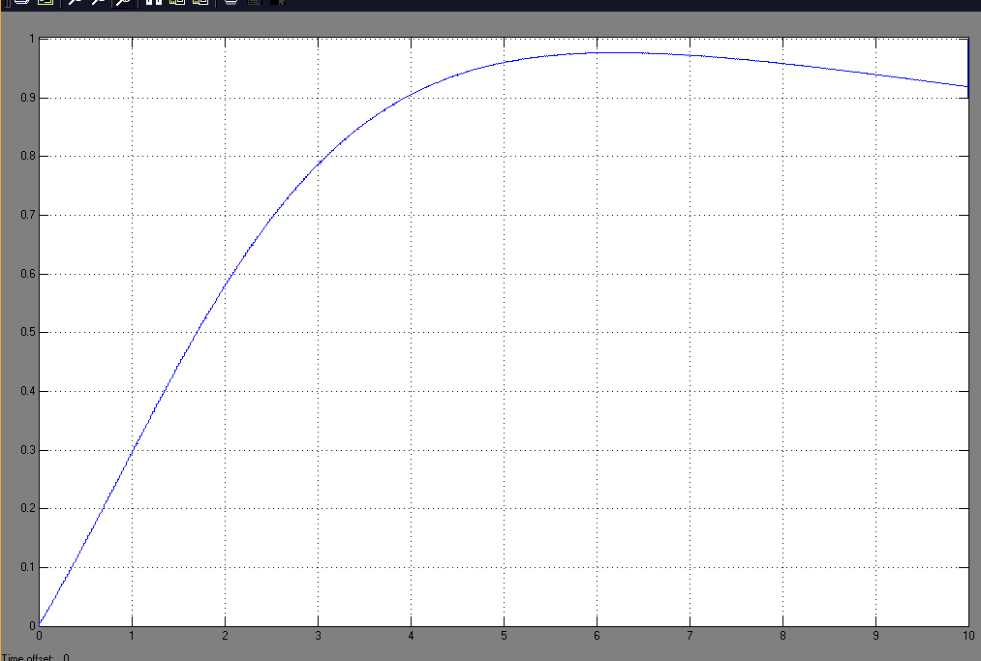Image resolution: width=981 pixels, height=661 pixels.
Task: Click y-axis tick label 0.6
Action: point(27,274)
